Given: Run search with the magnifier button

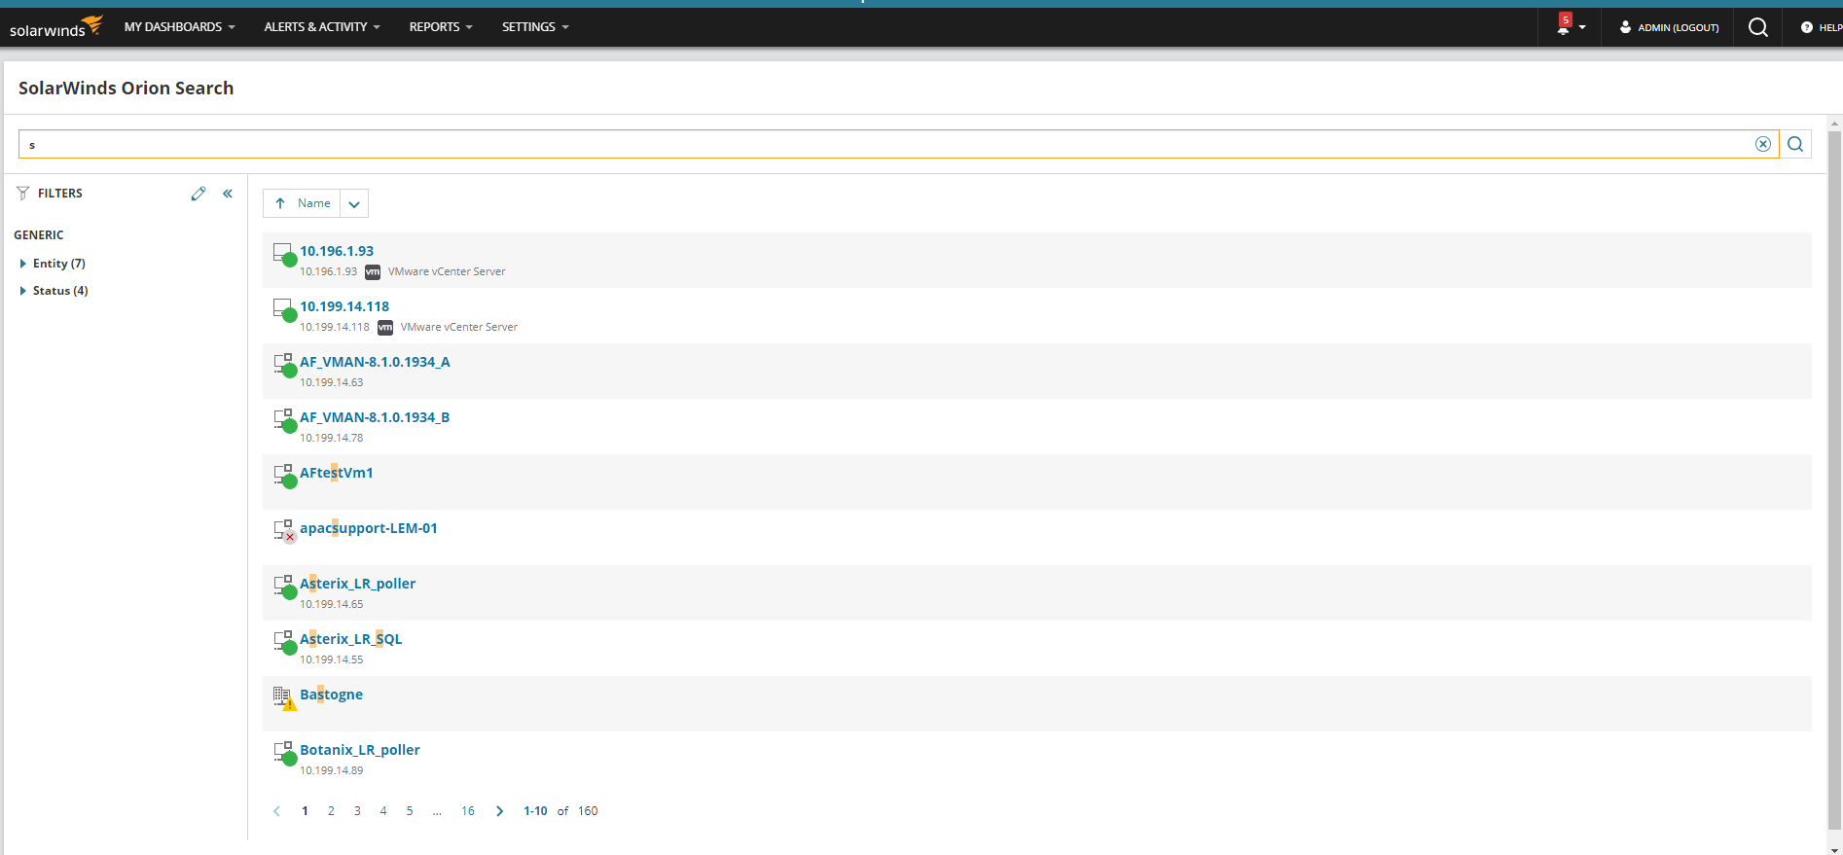Looking at the screenshot, I should coord(1795,144).
